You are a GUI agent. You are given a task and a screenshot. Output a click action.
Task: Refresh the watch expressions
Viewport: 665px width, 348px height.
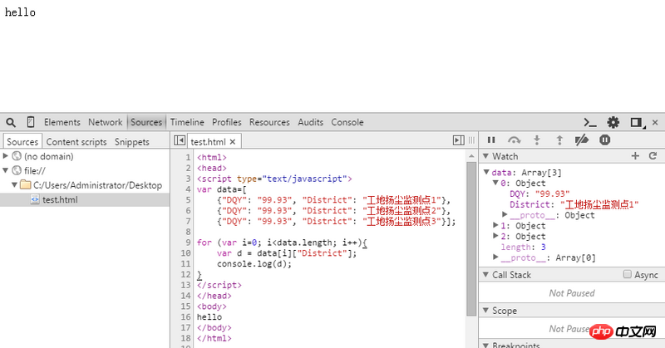(653, 156)
